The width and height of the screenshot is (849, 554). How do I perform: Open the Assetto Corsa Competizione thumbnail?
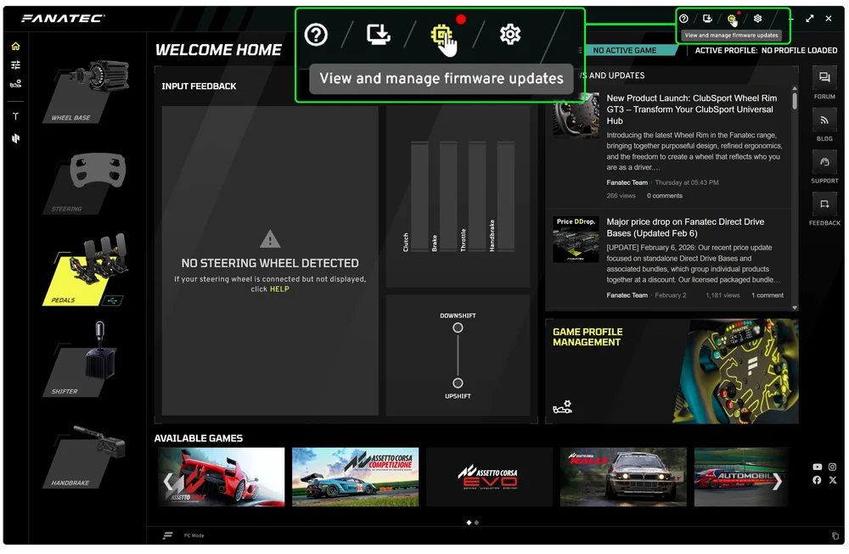click(355, 477)
